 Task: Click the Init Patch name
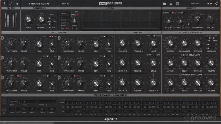pos(195,3)
